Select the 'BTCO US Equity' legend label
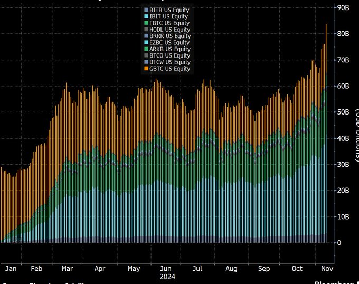Image resolution: width=359 pixels, height=284 pixels. tap(170, 55)
